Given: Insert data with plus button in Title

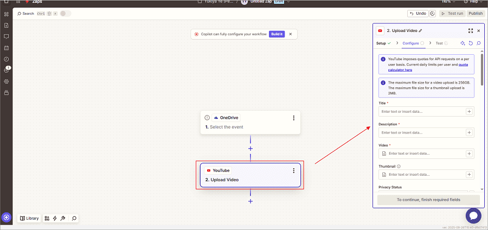Looking at the screenshot, I should pos(469,111).
